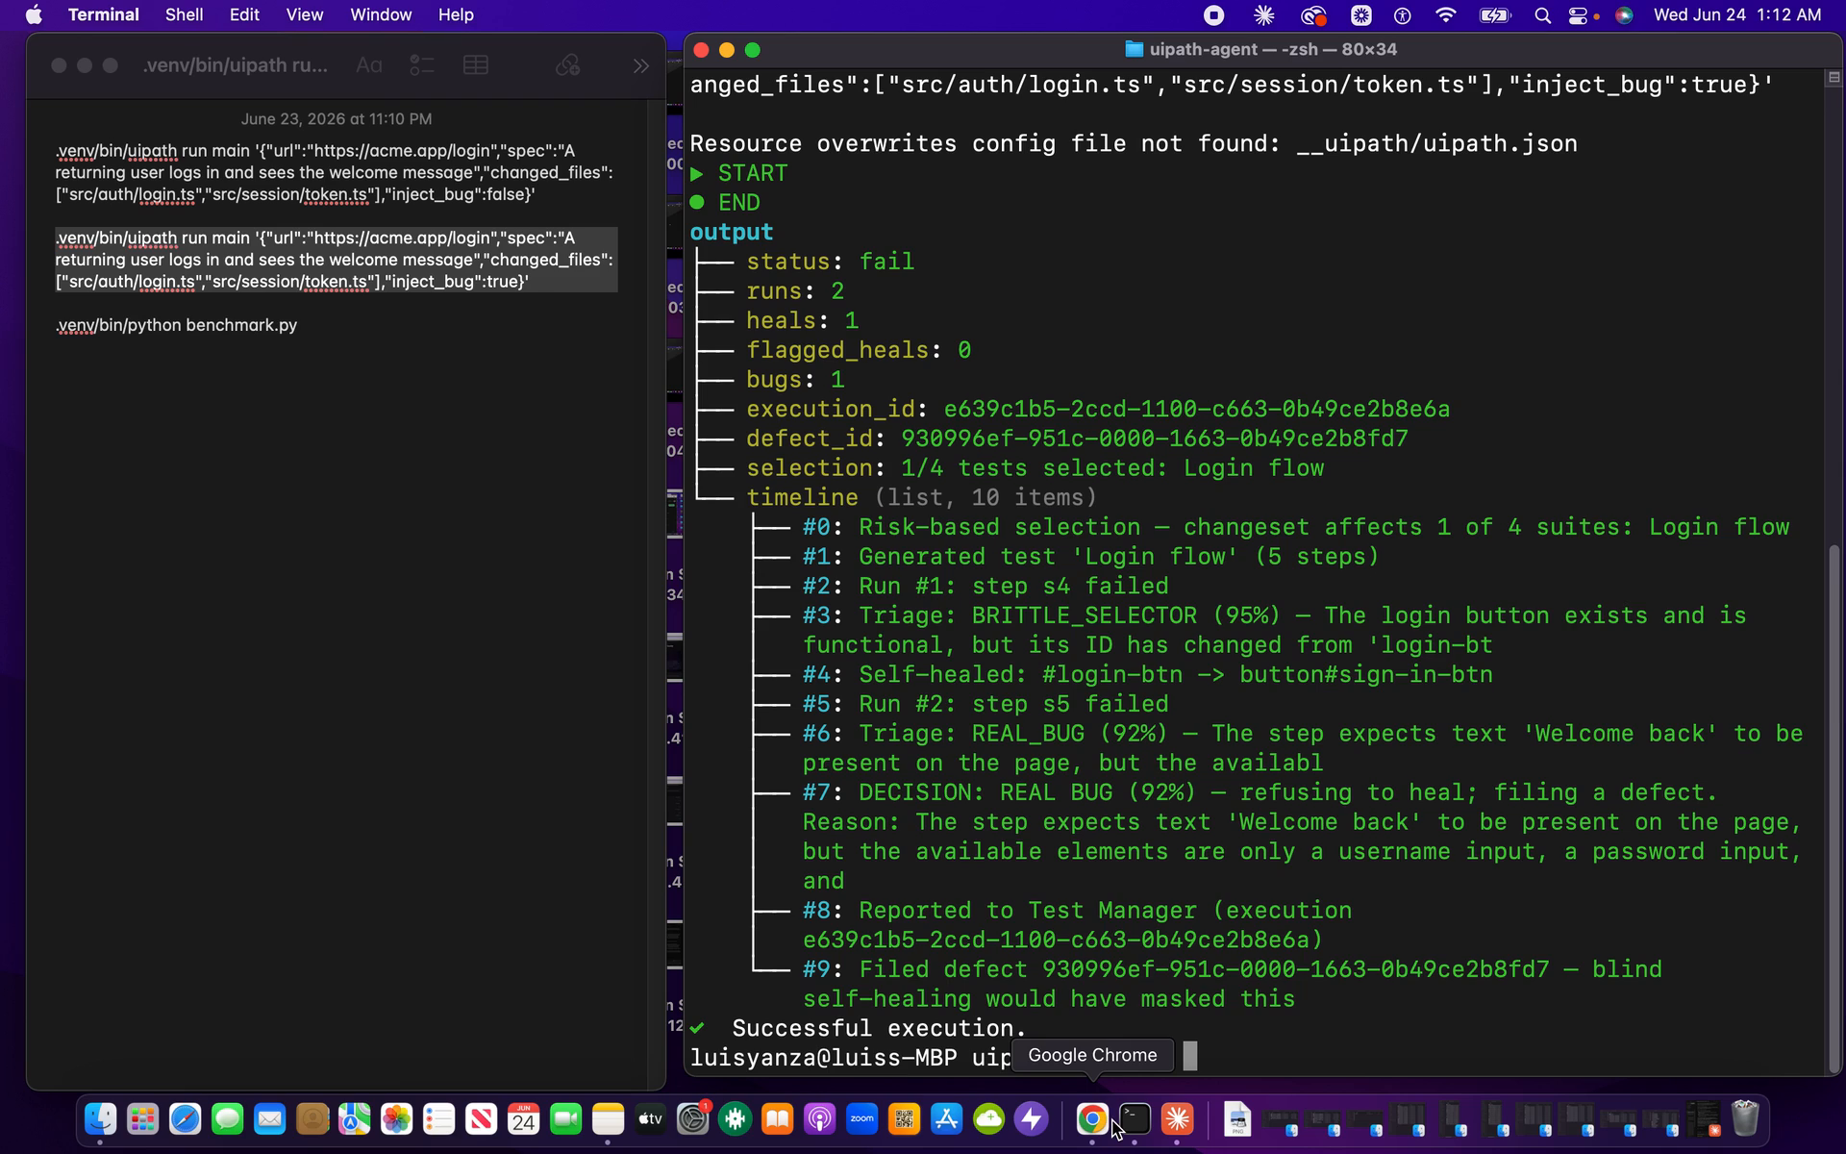Open Launchpad from the Dock
1846x1154 pixels.
pos(142,1118)
